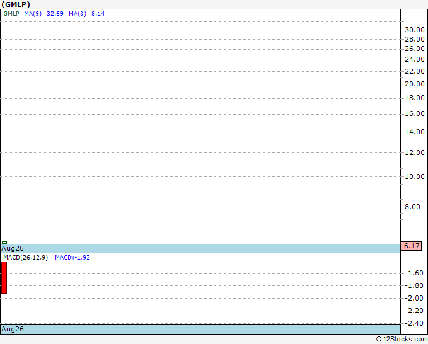
Task: Click the -2.00 MACD axis label
Action: coord(414,299)
